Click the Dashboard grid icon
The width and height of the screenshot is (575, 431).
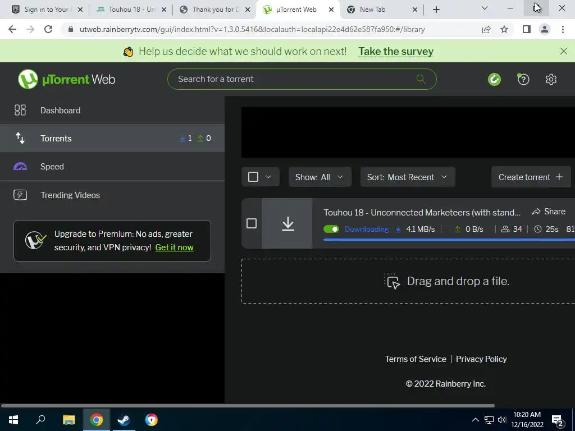pyautogui.click(x=20, y=111)
